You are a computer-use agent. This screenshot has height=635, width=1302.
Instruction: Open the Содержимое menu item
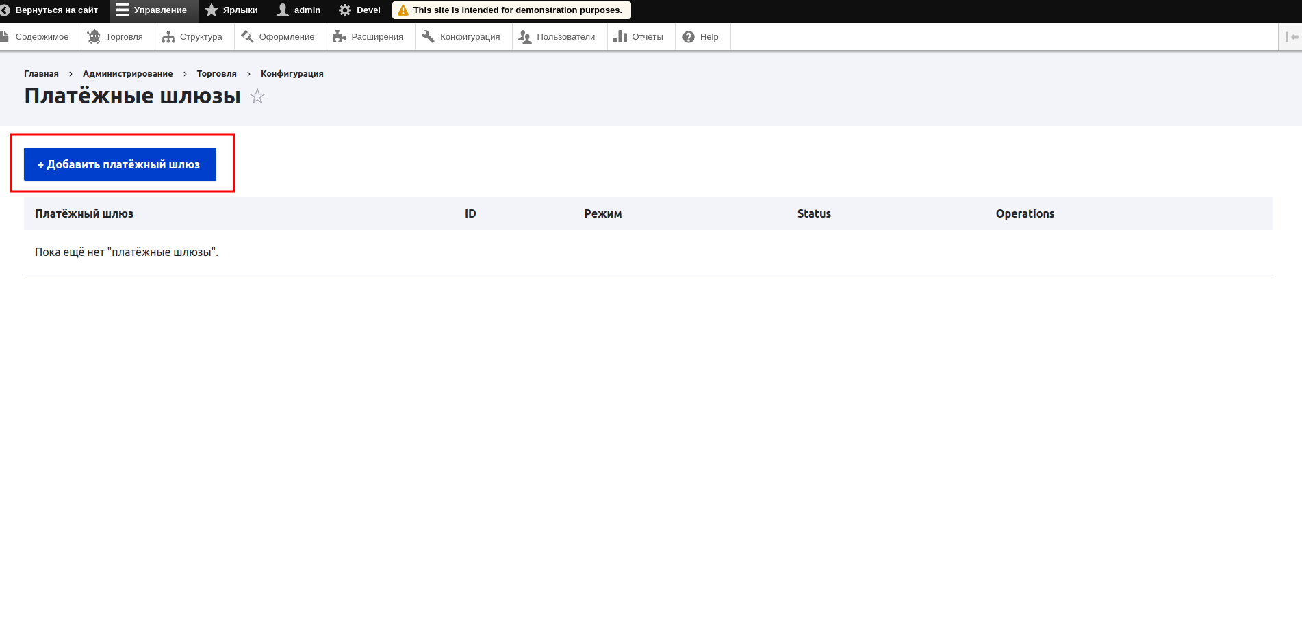click(41, 37)
